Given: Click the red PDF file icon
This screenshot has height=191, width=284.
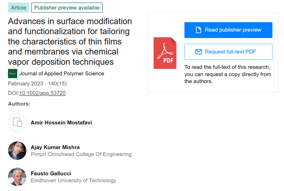Looking at the screenshot, I should coord(165,53).
